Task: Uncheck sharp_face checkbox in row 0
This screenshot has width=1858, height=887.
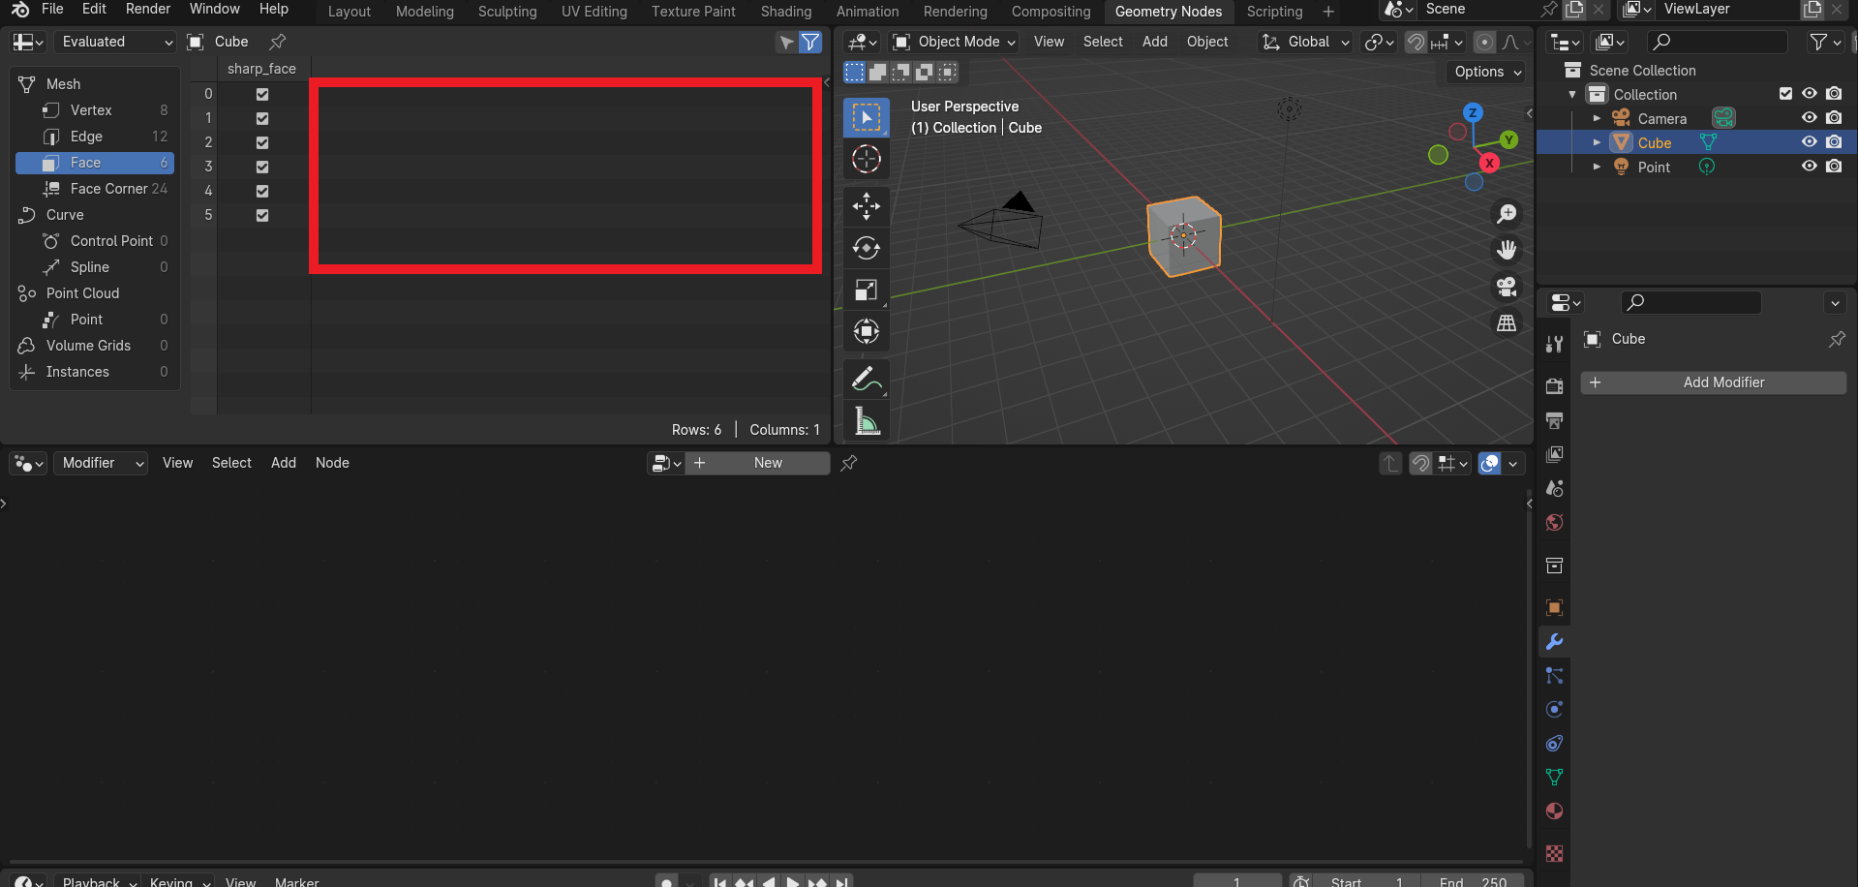Action: [x=262, y=94]
